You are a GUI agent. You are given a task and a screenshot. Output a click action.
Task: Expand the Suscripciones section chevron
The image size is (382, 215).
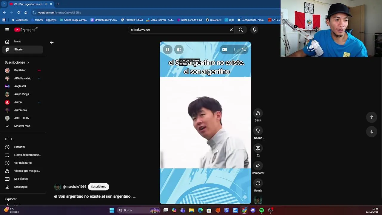pyautogui.click(x=28, y=62)
